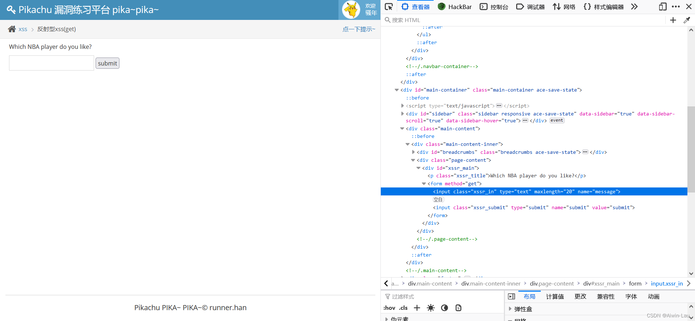Select div.page-content in breadcrumb path
This screenshot has width=695, height=321.
tap(552, 284)
